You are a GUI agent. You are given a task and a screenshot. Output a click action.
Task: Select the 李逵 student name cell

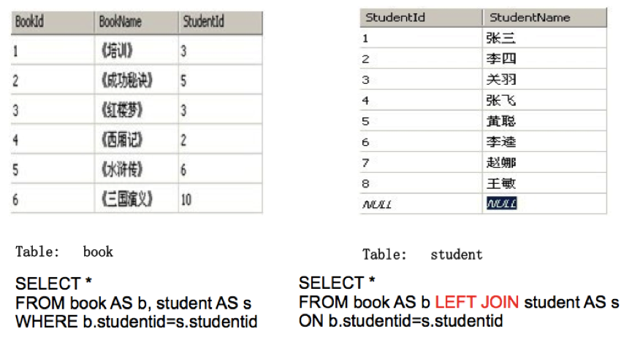(x=501, y=142)
